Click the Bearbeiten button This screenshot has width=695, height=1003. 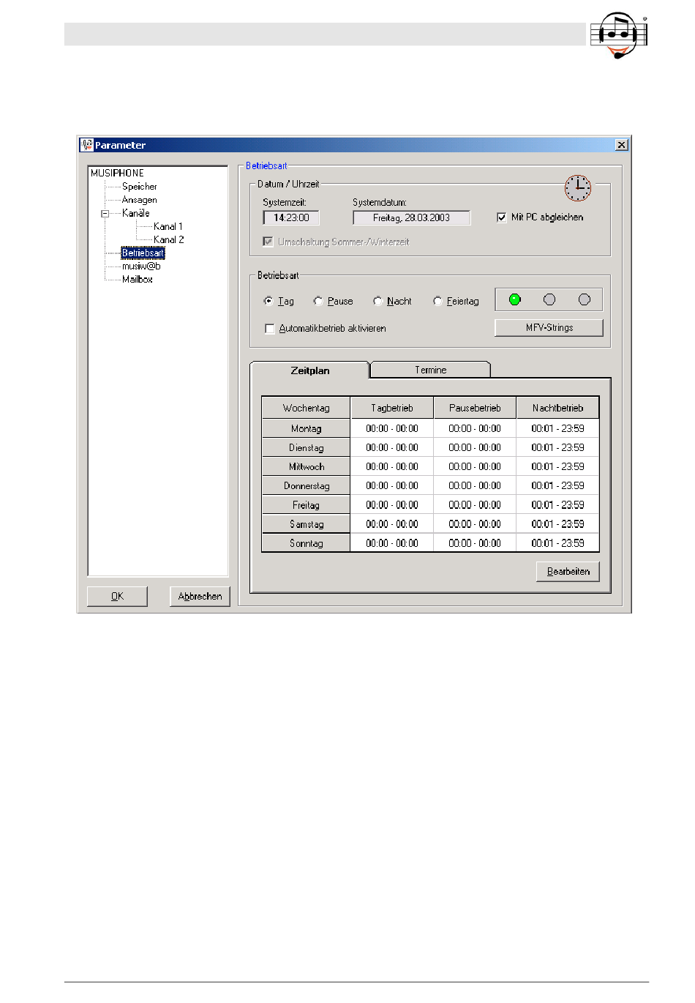click(x=568, y=572)
